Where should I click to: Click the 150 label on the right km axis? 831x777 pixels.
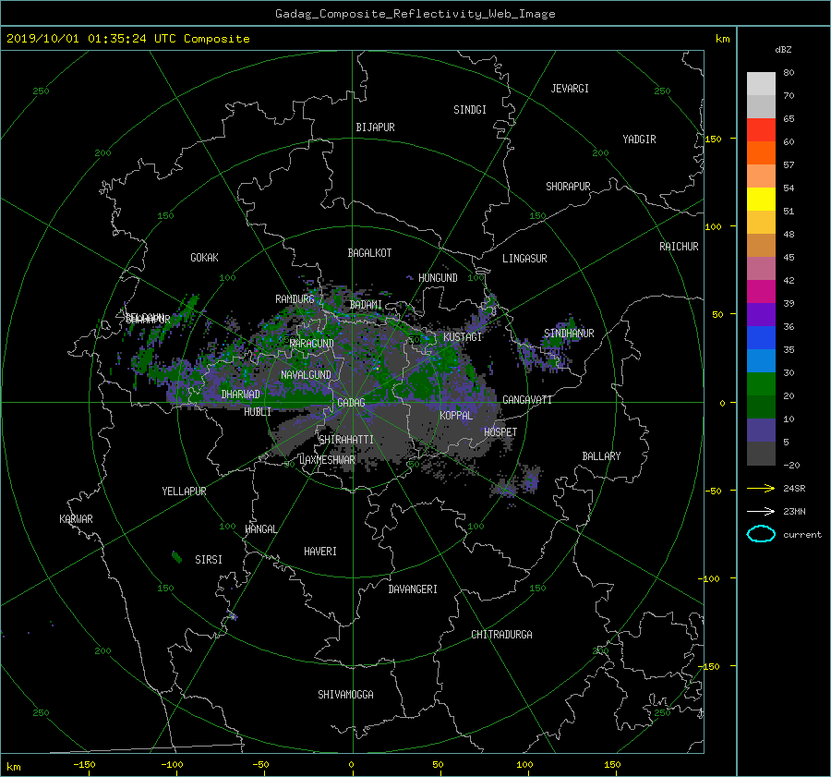(713, 139)
